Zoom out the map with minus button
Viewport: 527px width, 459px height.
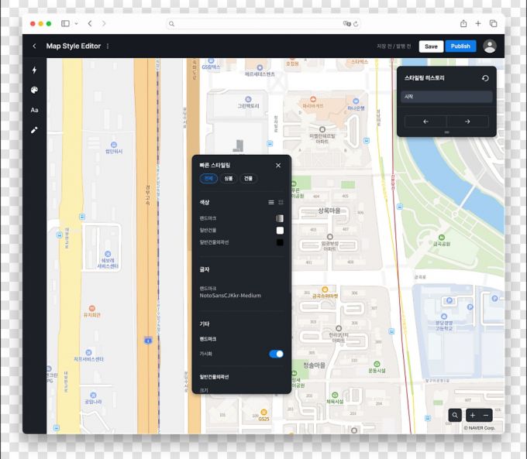[486, 416]
